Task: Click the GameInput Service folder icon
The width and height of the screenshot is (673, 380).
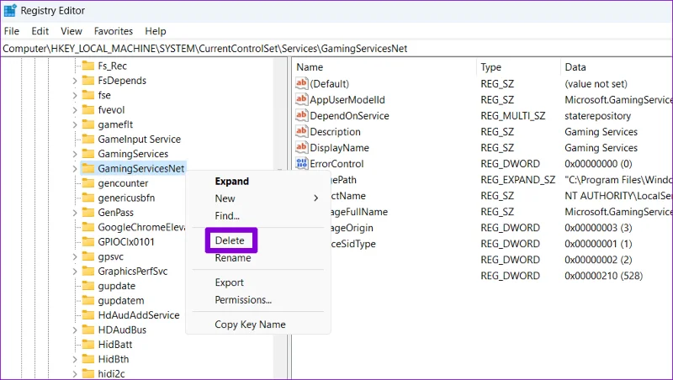Action: (88, 139)
